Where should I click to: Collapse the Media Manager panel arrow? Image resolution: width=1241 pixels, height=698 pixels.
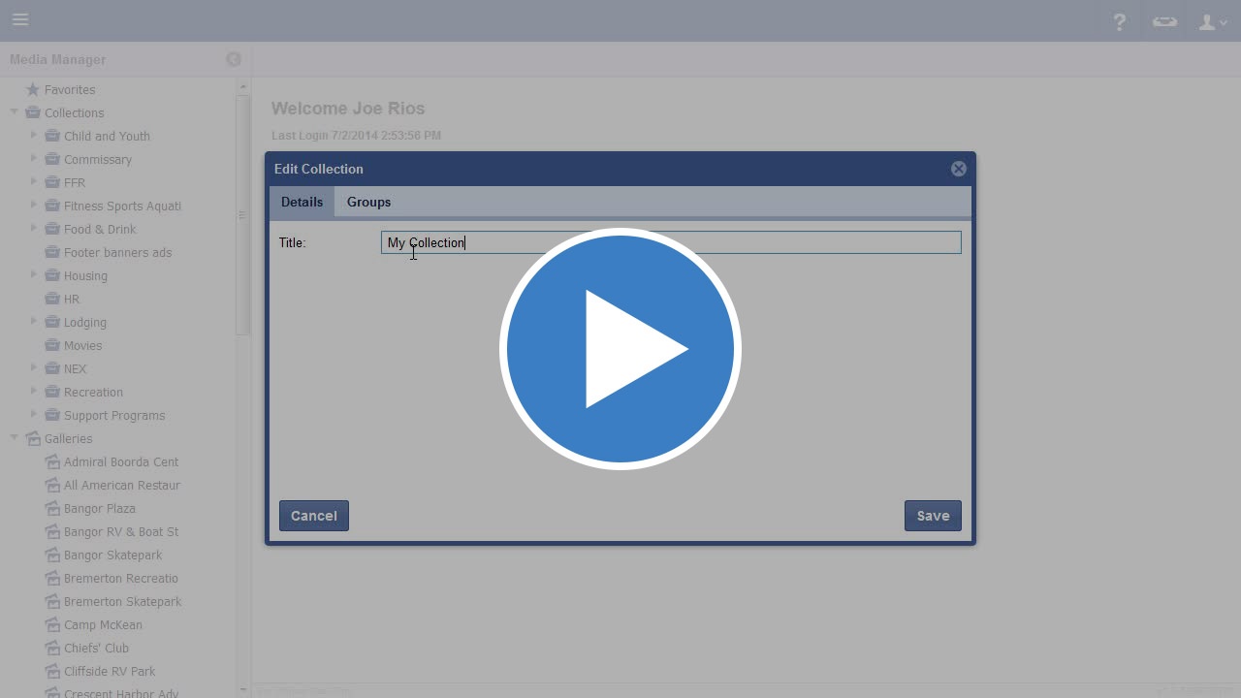point(234,59)
